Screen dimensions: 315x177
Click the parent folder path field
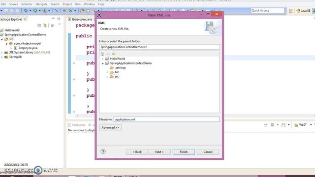pyautogui.click(x=159, y=47)
